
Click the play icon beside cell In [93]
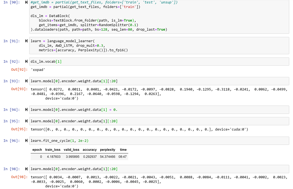(26, 81)
